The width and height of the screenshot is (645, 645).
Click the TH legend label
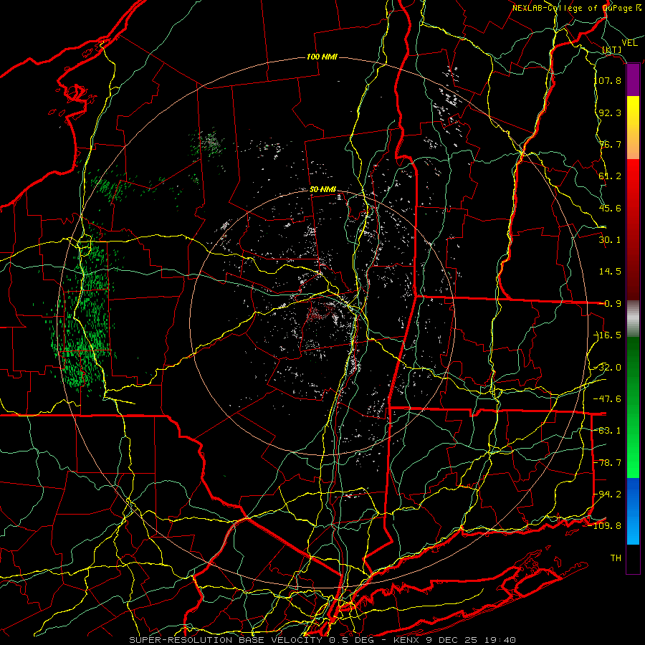[x=616, y=558]
